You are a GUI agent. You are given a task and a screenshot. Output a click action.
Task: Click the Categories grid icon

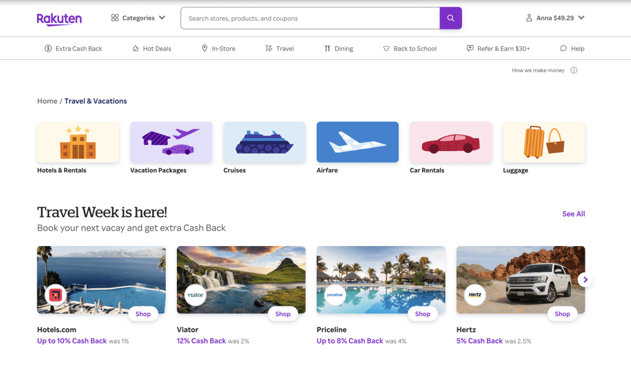(115, 18)
